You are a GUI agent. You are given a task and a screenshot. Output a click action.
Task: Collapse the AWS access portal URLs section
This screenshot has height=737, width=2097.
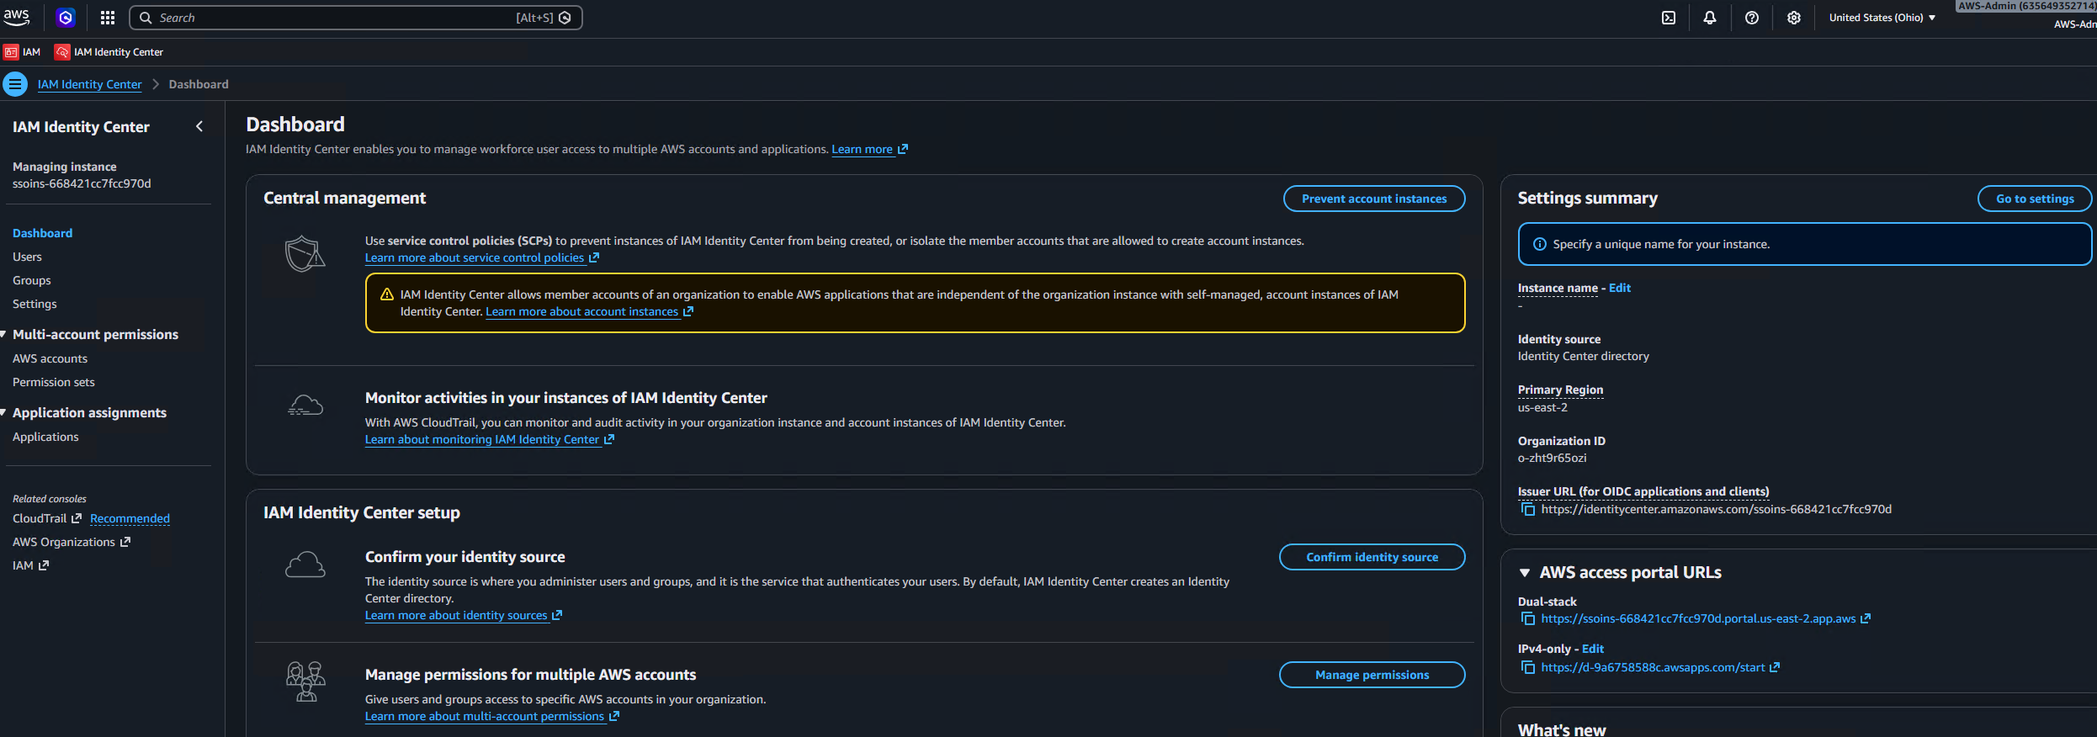(1524, 572)
